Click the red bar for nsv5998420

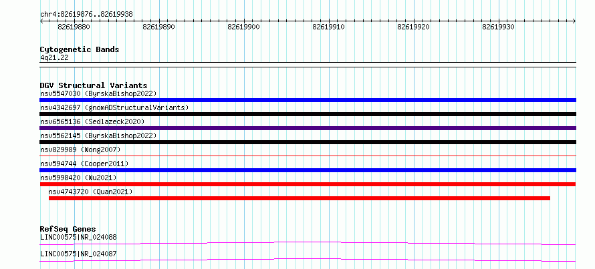(x=308, y=184)
